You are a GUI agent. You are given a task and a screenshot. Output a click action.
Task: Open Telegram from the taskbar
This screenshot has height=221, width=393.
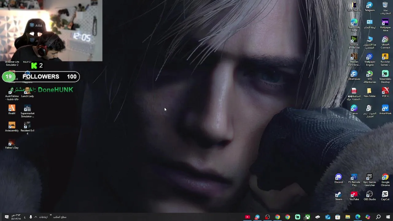click(257, 217)
